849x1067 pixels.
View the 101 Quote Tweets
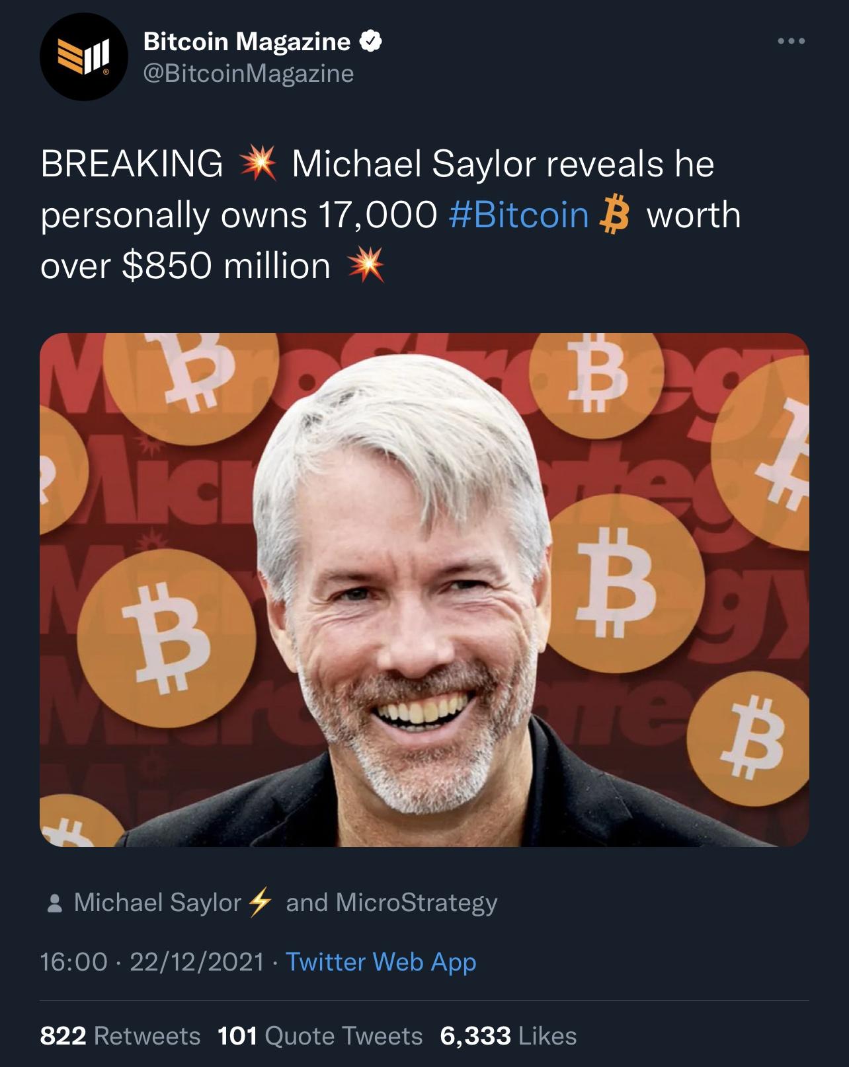click(x=320, y=1035)
